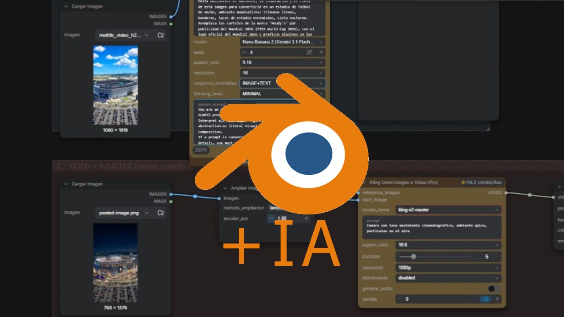Decrease the escalar_por value
The image size is (564, 317).
coord(271,218)
